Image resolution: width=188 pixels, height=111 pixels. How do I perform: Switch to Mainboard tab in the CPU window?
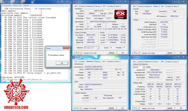pyautogui.click(x=90, y=6)
